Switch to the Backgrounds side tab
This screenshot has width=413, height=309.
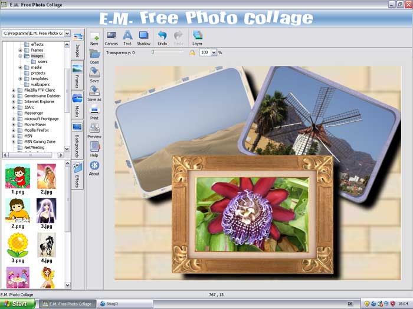point(77,140)
